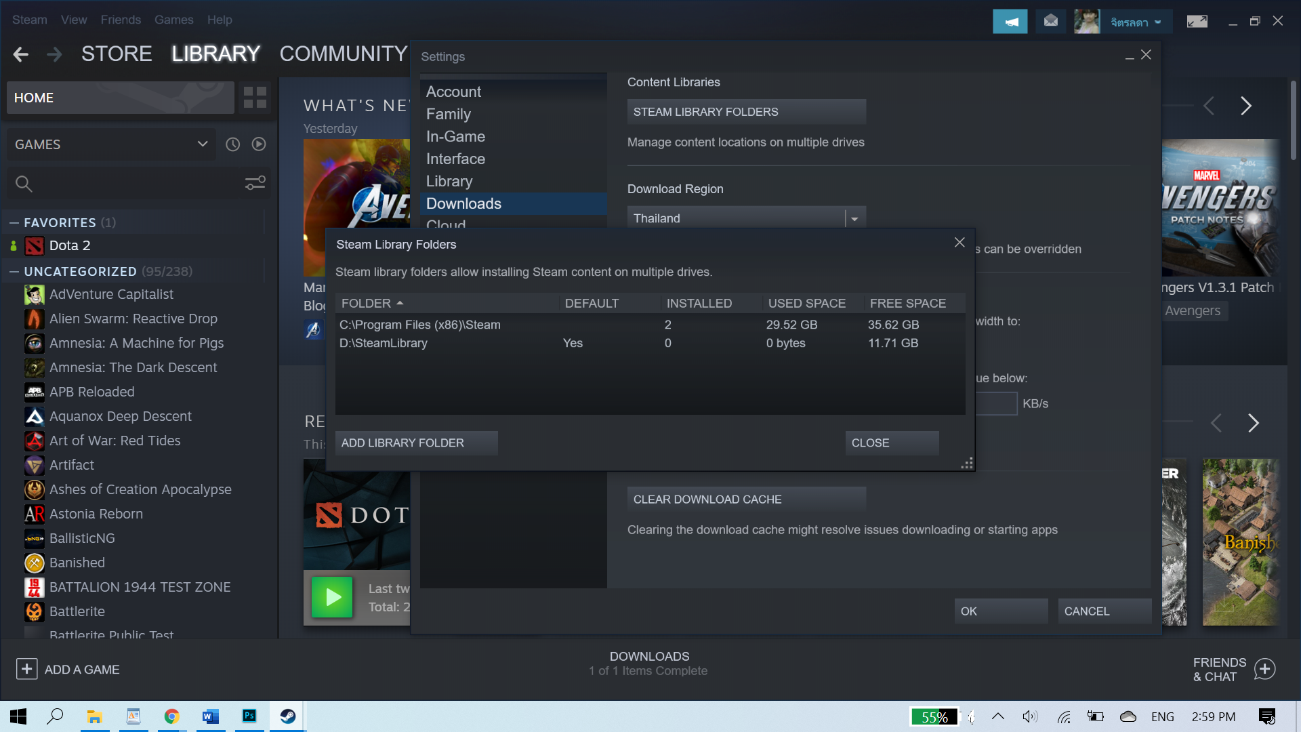Select Family in Settings sidebar

point(513,114)
